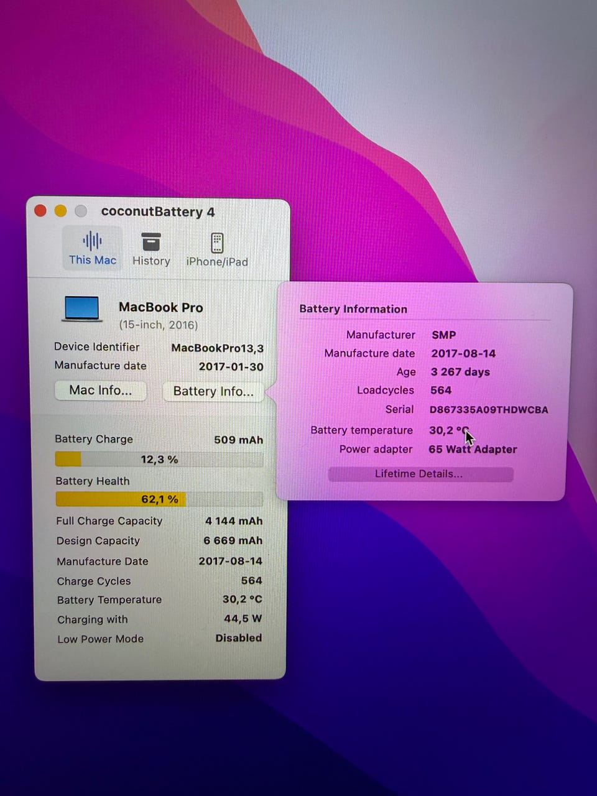The width and height of the screenshot is (597, 796).
Task: Click the 564 Charge Cycles value
Action: coord(251,581)
